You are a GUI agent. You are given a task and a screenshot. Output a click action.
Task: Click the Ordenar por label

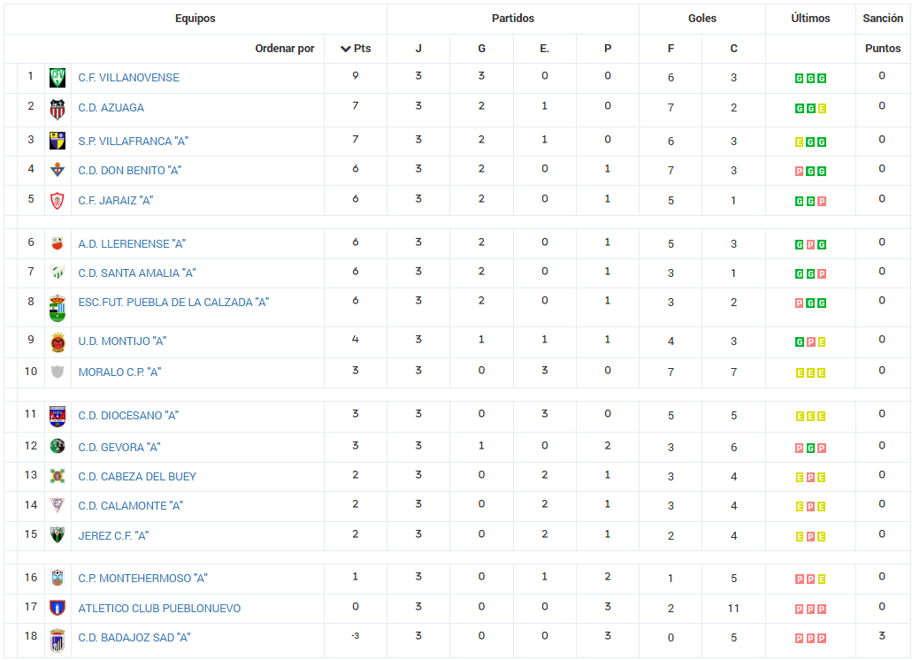[285, 49]
